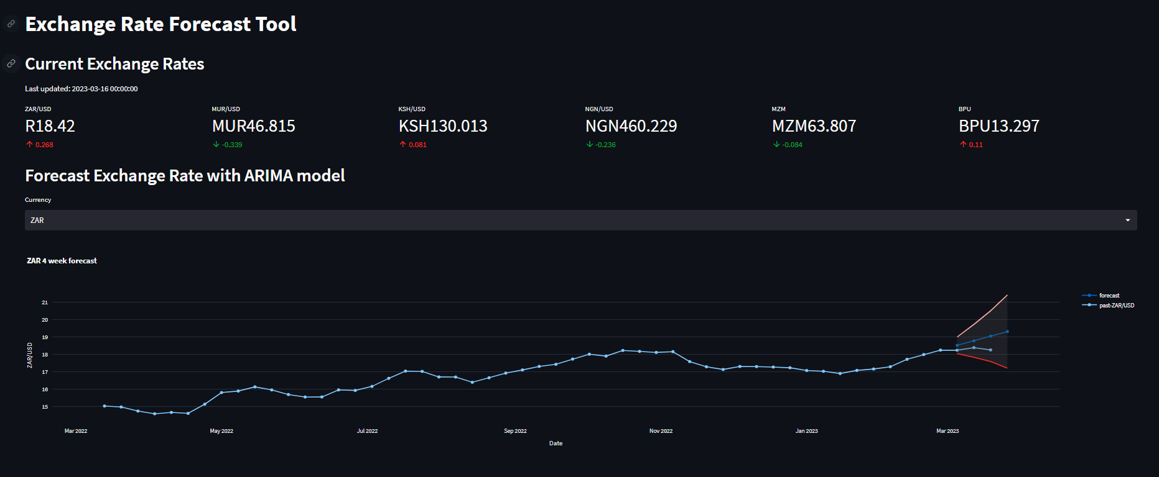Click the Mar 2023 x-axis label
This screenshot has width=1159, height=477.
(947, 431)
